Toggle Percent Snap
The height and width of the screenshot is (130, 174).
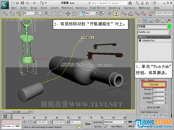click(137, 14)
